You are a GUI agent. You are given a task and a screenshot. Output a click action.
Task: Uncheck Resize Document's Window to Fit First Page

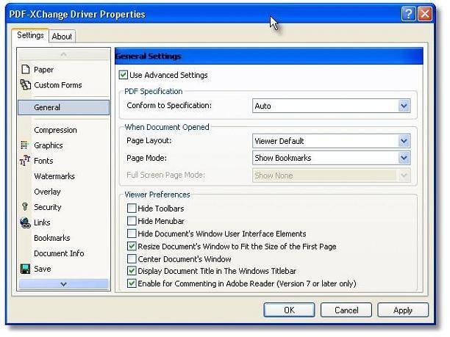pos(132,246)
